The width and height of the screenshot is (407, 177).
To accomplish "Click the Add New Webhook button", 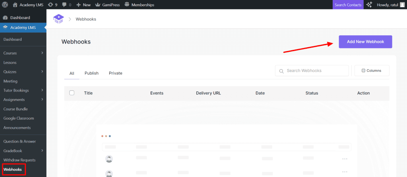I will 366,42.
